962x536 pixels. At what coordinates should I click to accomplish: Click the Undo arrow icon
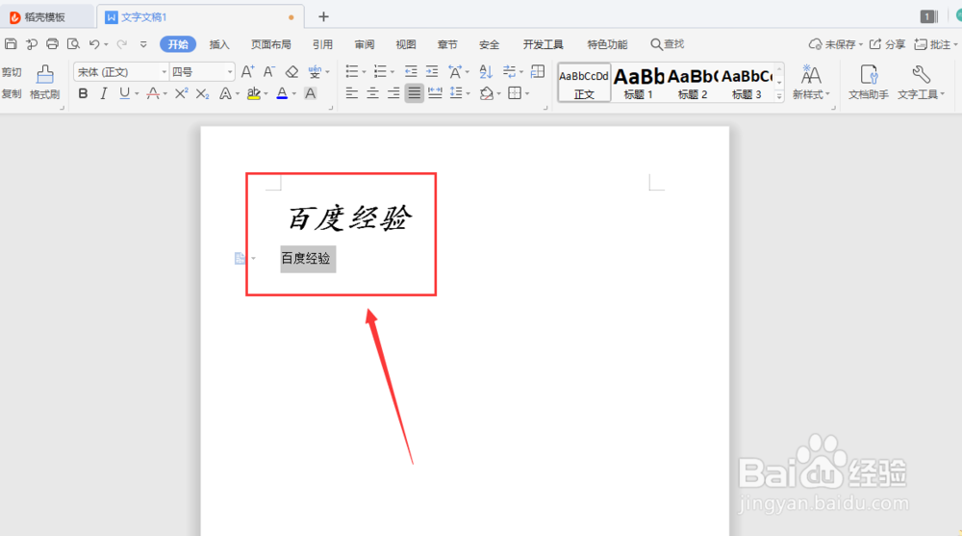(x=94, y=43)
